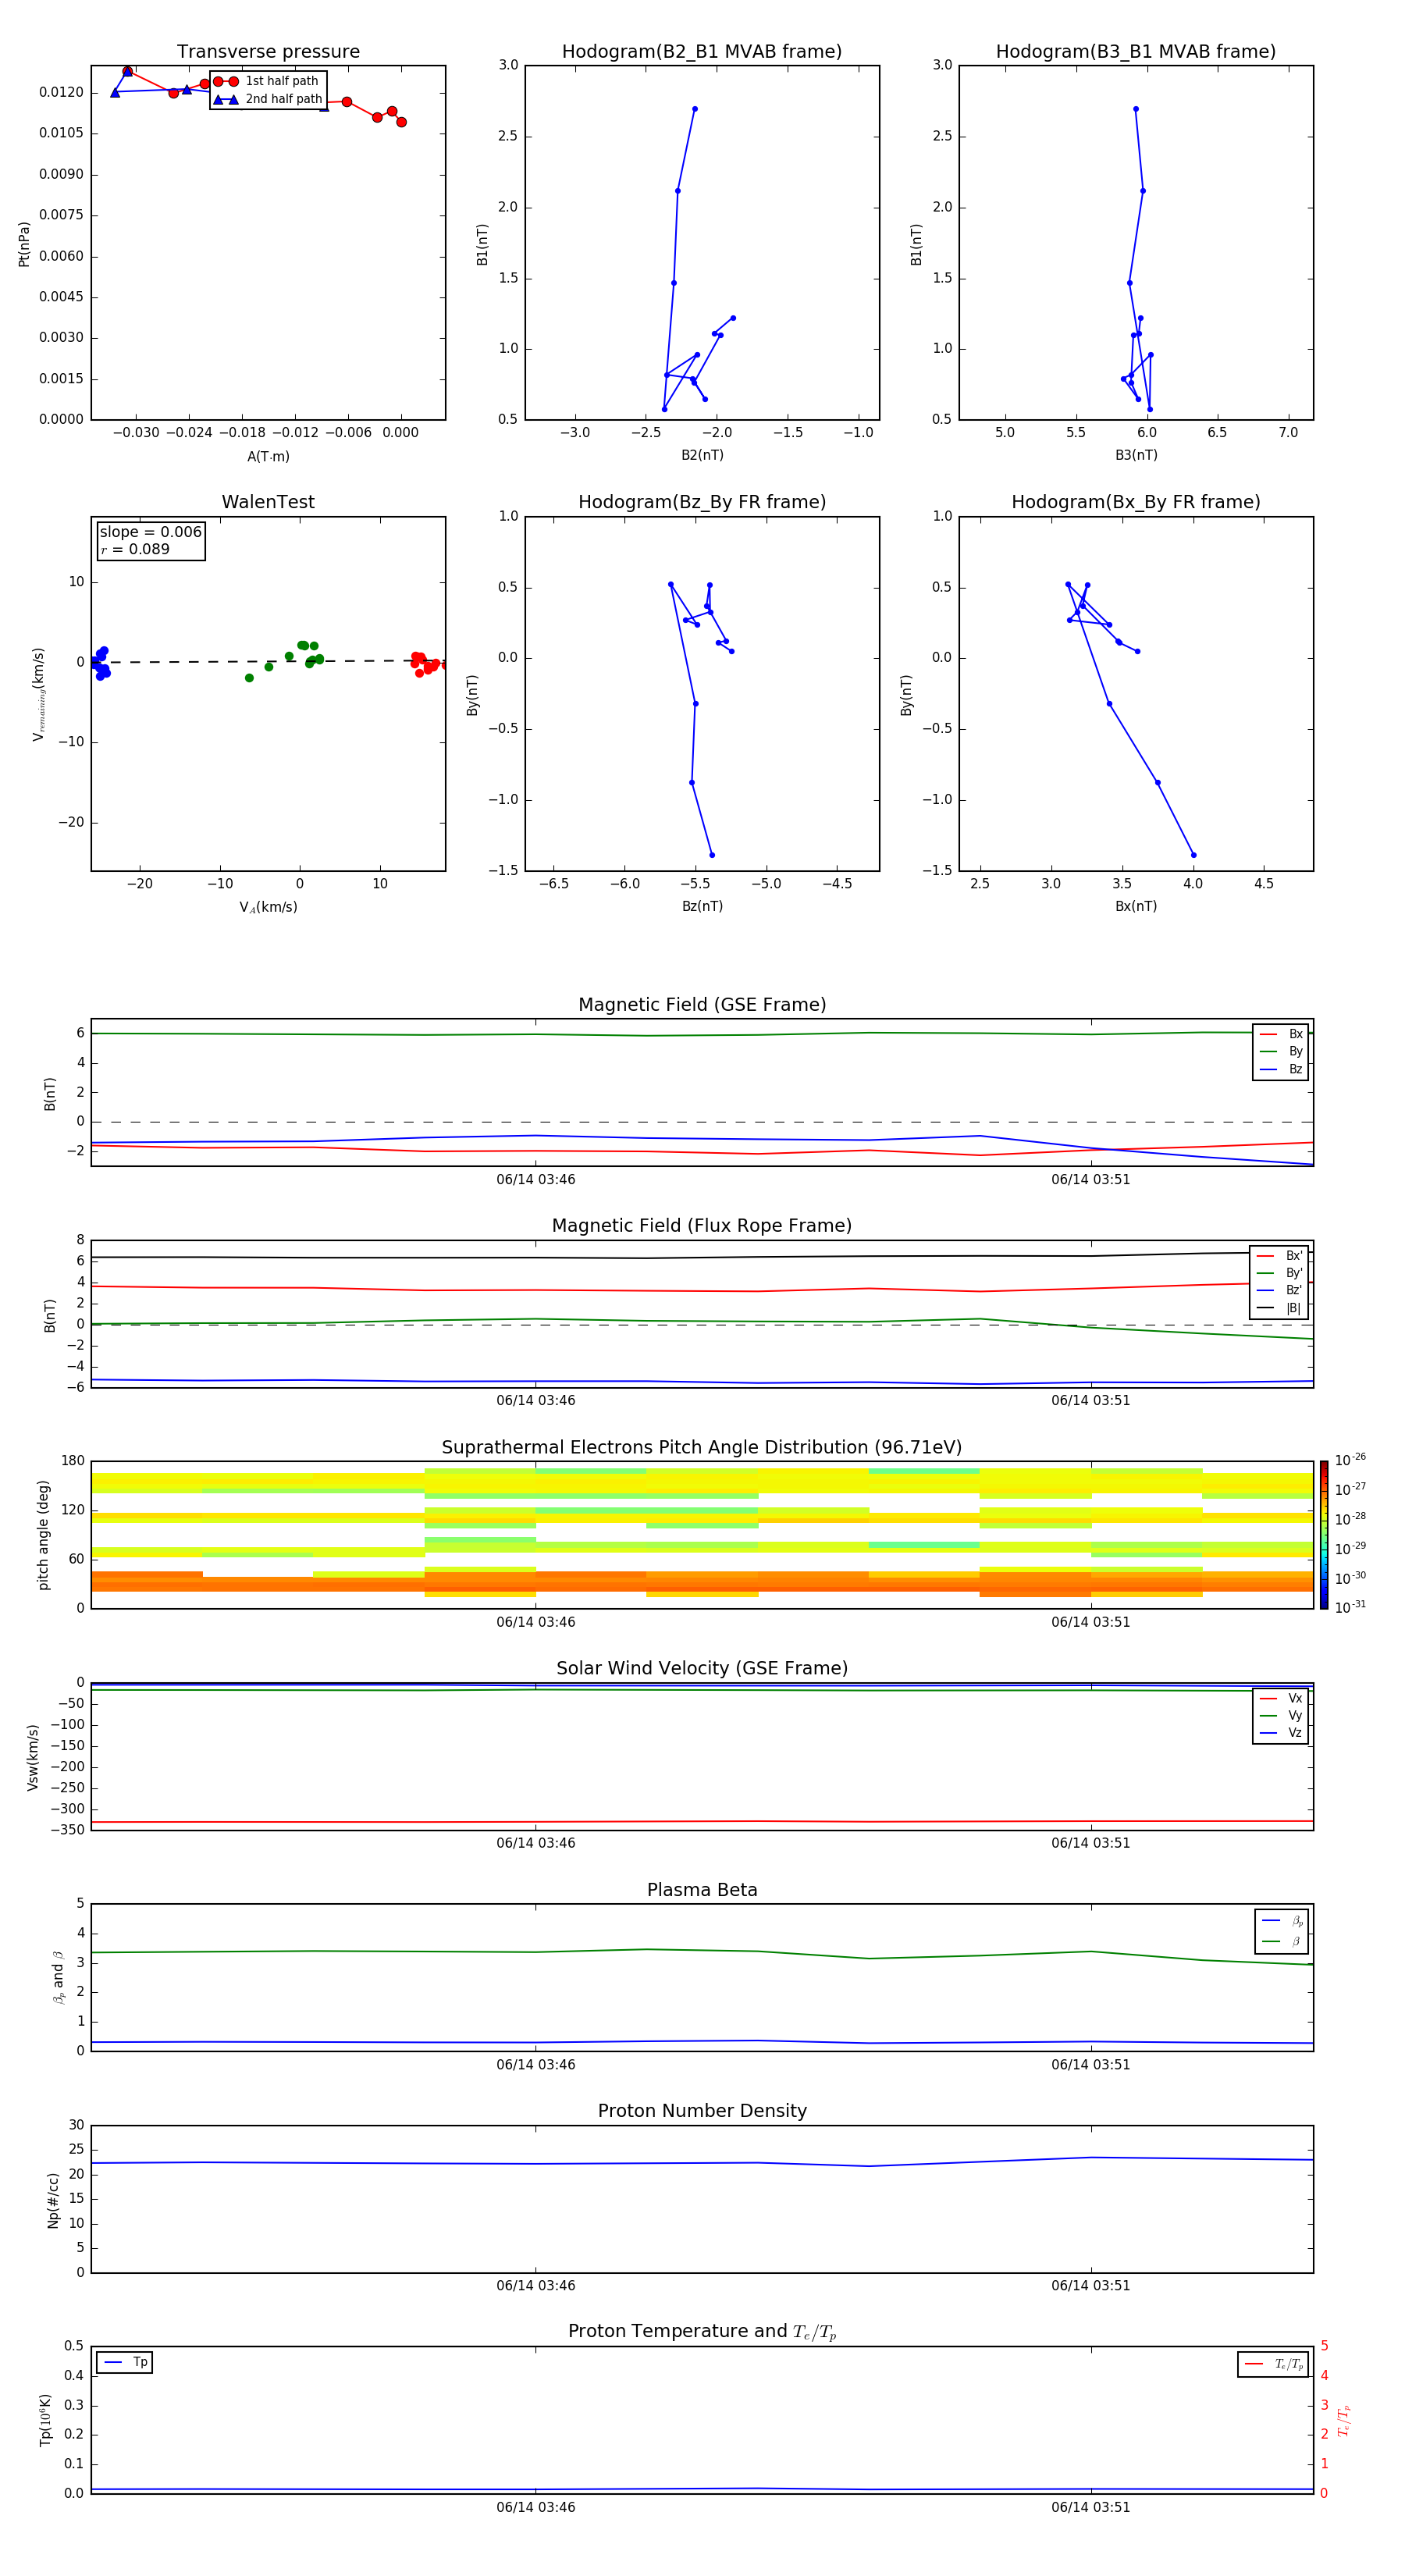
Task: Click the 'Proton Number Density' title
Action: 702,2111
